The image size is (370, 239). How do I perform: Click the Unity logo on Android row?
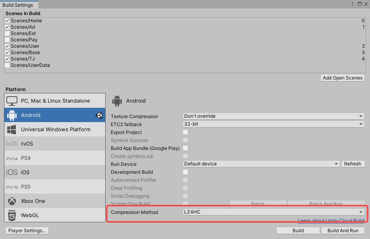pos(99,115)
